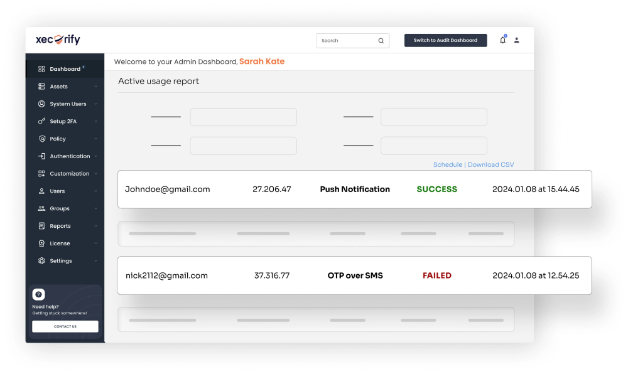The image size is (628, 374).
Task: Expand the Customization menu chevron
Action: (96, 174)
